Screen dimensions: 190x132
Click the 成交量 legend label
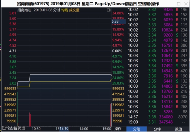coord(74,10)
